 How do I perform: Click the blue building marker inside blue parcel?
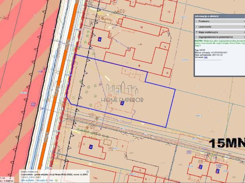click(122, 103)
